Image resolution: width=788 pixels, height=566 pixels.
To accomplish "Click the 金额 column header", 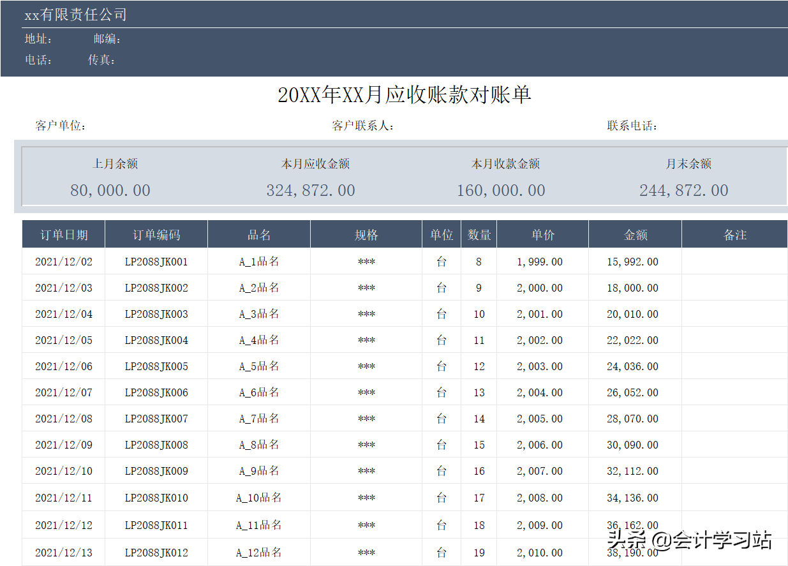I will click(x=636, y=235).
